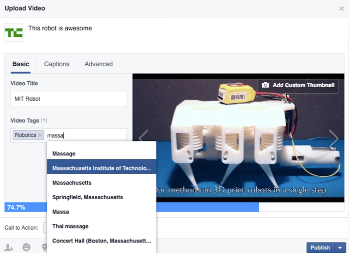This screenshot has width=349, height=253.
Task: Open the Publish options dropdown arrow
Action: [x=341, y=248]
